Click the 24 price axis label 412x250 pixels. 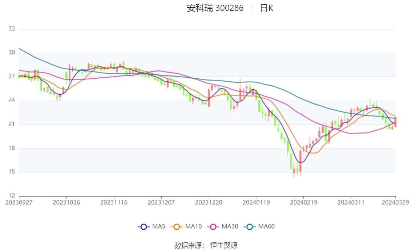click(12, 100)
